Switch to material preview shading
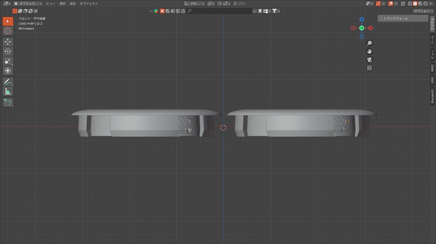436x244 pixels. [x=420, y=3]
